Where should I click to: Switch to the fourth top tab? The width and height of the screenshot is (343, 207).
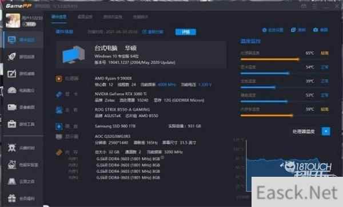(x=141, y=17)
